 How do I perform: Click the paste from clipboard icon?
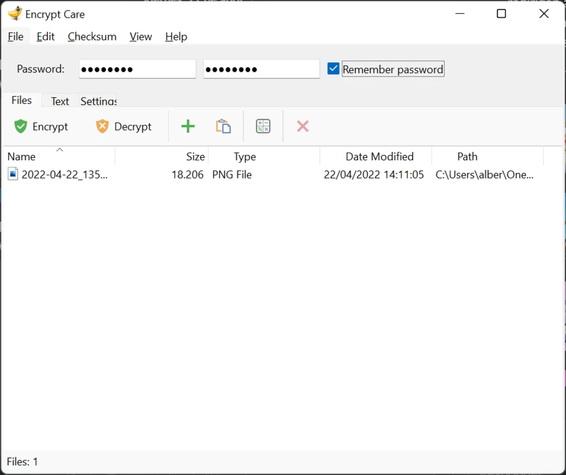pyautogui.click(x=223, y=126)
